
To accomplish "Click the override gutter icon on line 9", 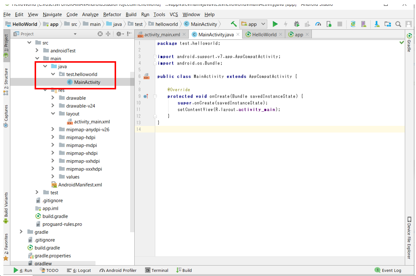I will tap(146, 96).
